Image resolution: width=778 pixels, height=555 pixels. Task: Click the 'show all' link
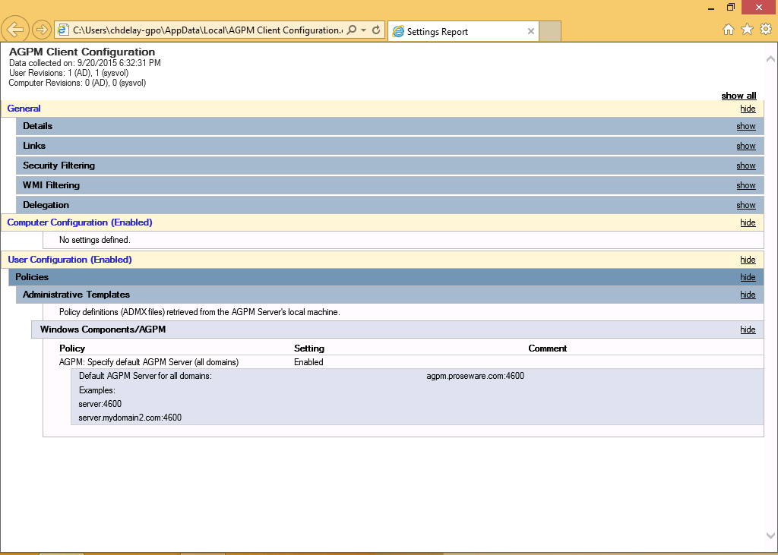tap(738, 96)
